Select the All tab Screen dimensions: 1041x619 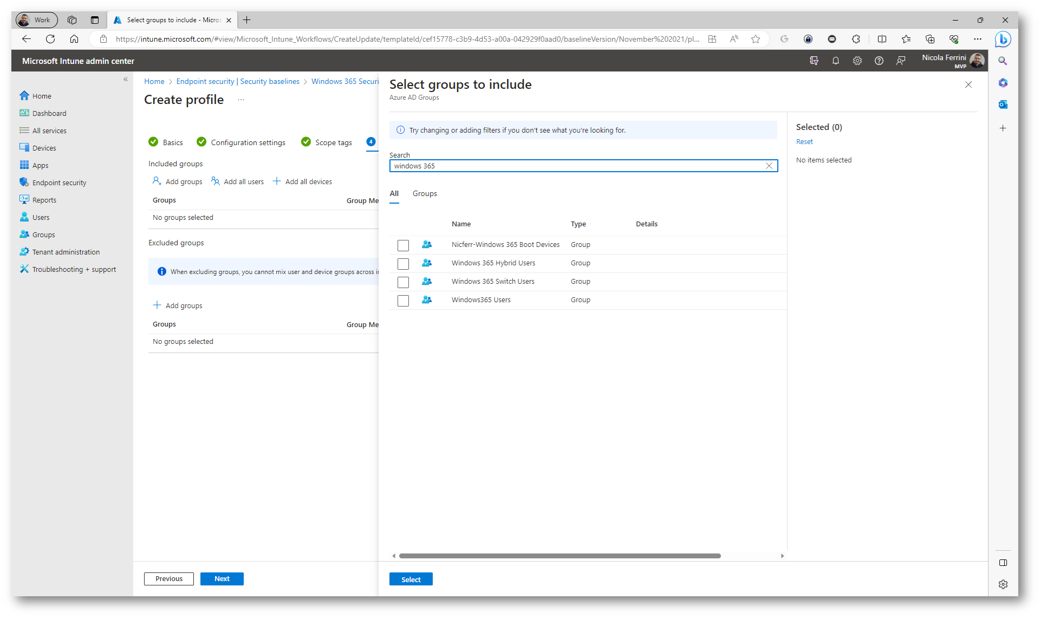click(394, 193)
